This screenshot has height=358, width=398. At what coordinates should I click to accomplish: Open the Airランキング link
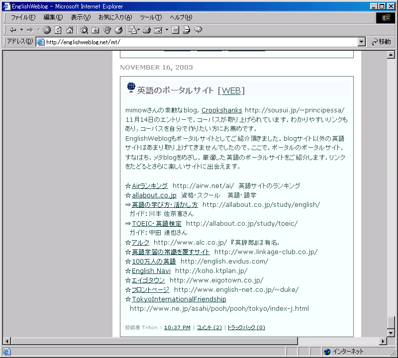click(x=150, y=186)
